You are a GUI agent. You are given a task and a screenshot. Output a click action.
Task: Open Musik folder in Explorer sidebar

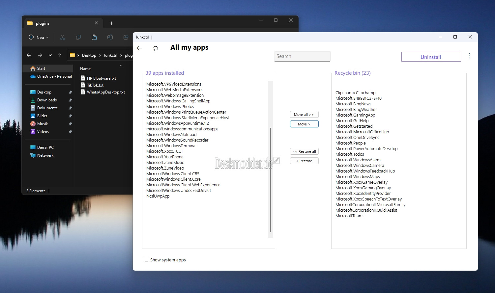click(48, 124)
